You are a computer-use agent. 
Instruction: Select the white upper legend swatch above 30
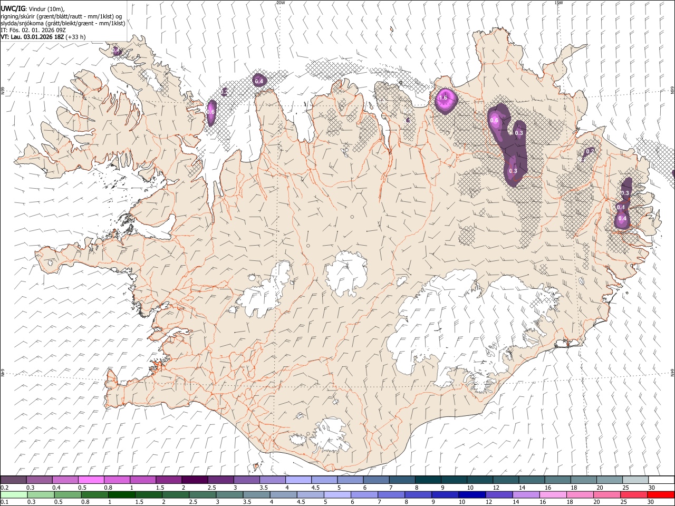(x=661, y=480)
